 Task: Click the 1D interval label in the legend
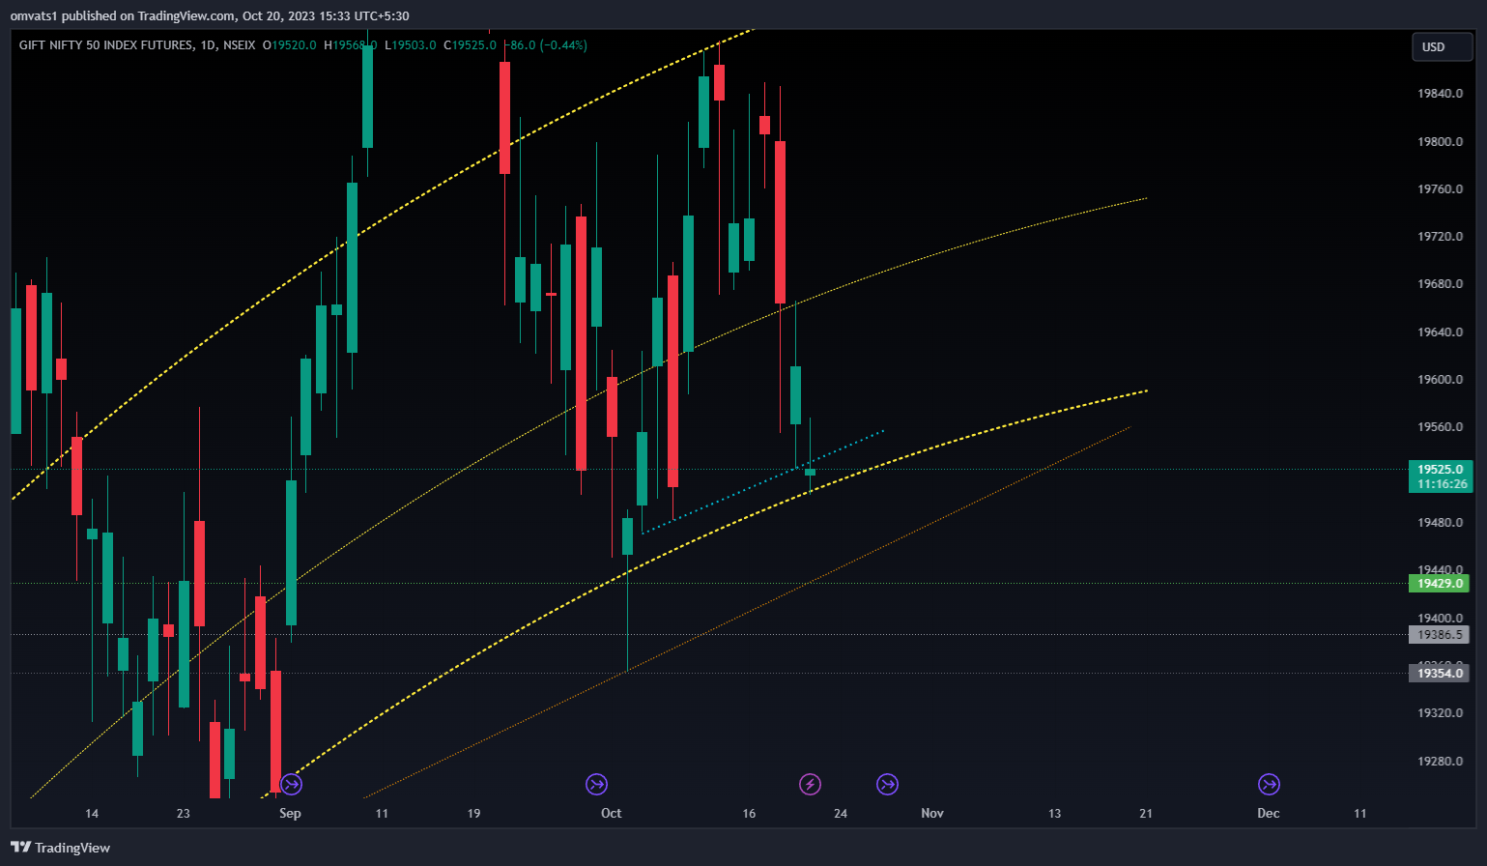(x=208, y=45)
